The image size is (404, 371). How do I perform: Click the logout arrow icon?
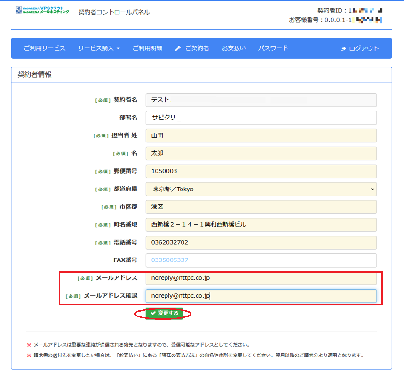[343, 48]
